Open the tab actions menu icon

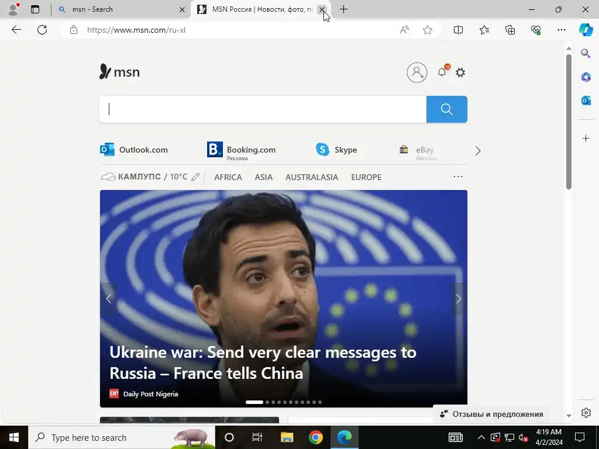35,9
